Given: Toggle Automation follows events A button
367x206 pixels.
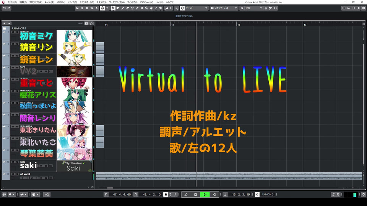Looking at the screenshot, I should point(96,8).
